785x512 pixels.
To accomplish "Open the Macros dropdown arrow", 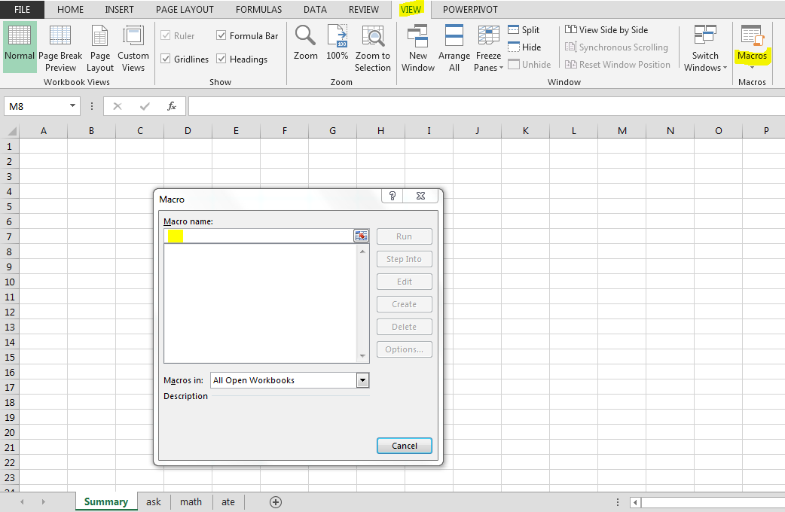I will point(752,68).
